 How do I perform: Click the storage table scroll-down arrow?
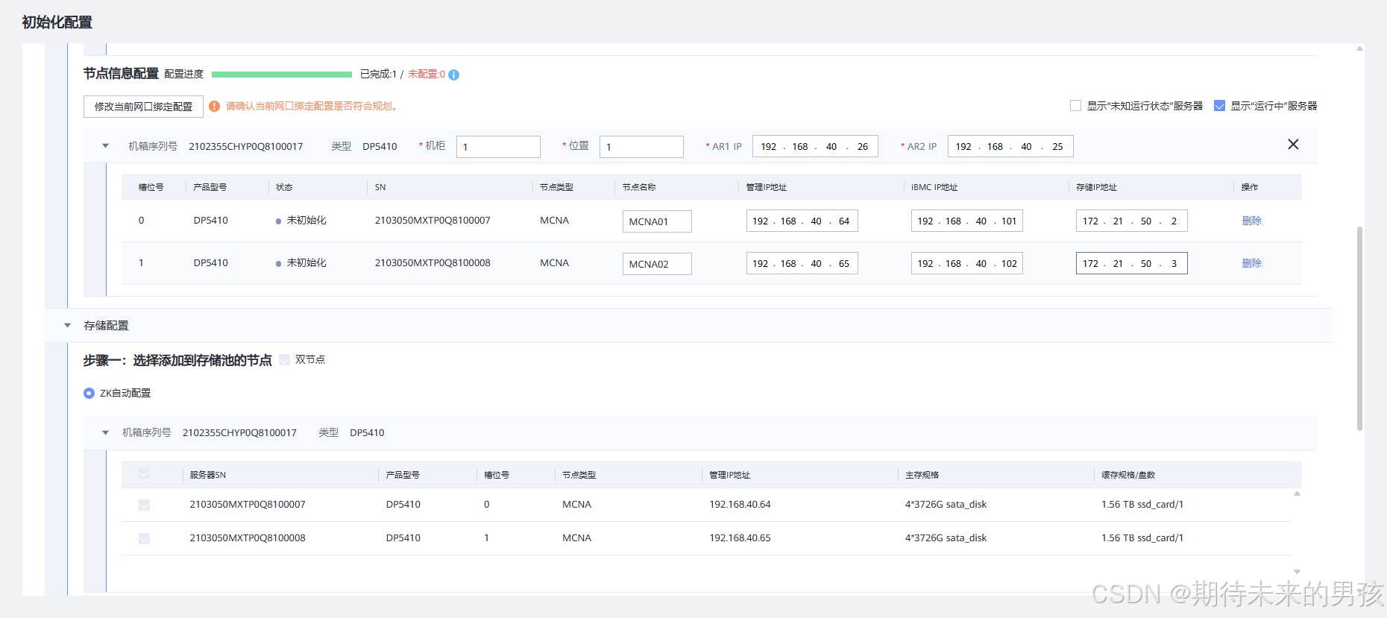(x=1297, y=572)
